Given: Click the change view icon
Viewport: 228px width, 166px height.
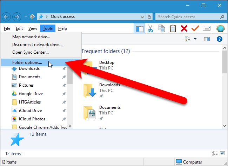Looking at the screenshot, I should pyautogui.click(x=188, y=39).
